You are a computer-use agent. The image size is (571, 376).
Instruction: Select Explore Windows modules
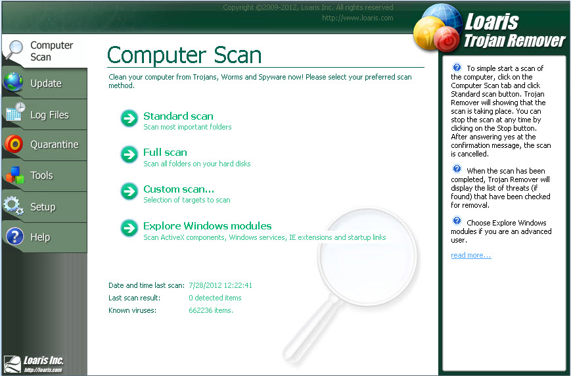207,226
